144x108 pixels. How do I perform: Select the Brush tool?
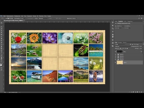pyautogui.click(x=1, y=37)
